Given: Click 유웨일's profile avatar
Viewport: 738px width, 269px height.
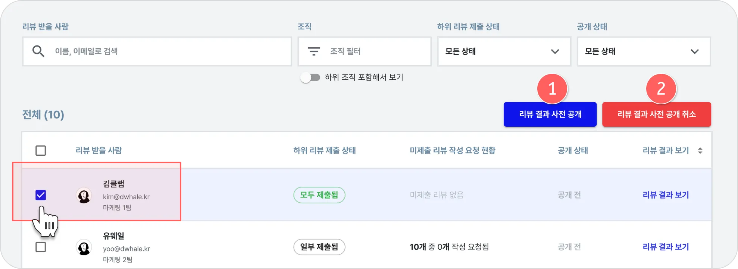Looking at the screenshot, I should [84, 247].
